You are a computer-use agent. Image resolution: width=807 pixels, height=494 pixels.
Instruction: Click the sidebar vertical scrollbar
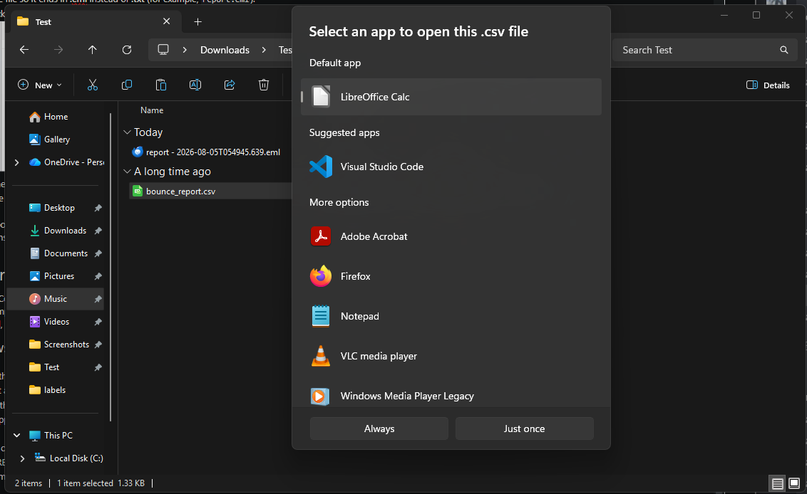tap(110, 268)
